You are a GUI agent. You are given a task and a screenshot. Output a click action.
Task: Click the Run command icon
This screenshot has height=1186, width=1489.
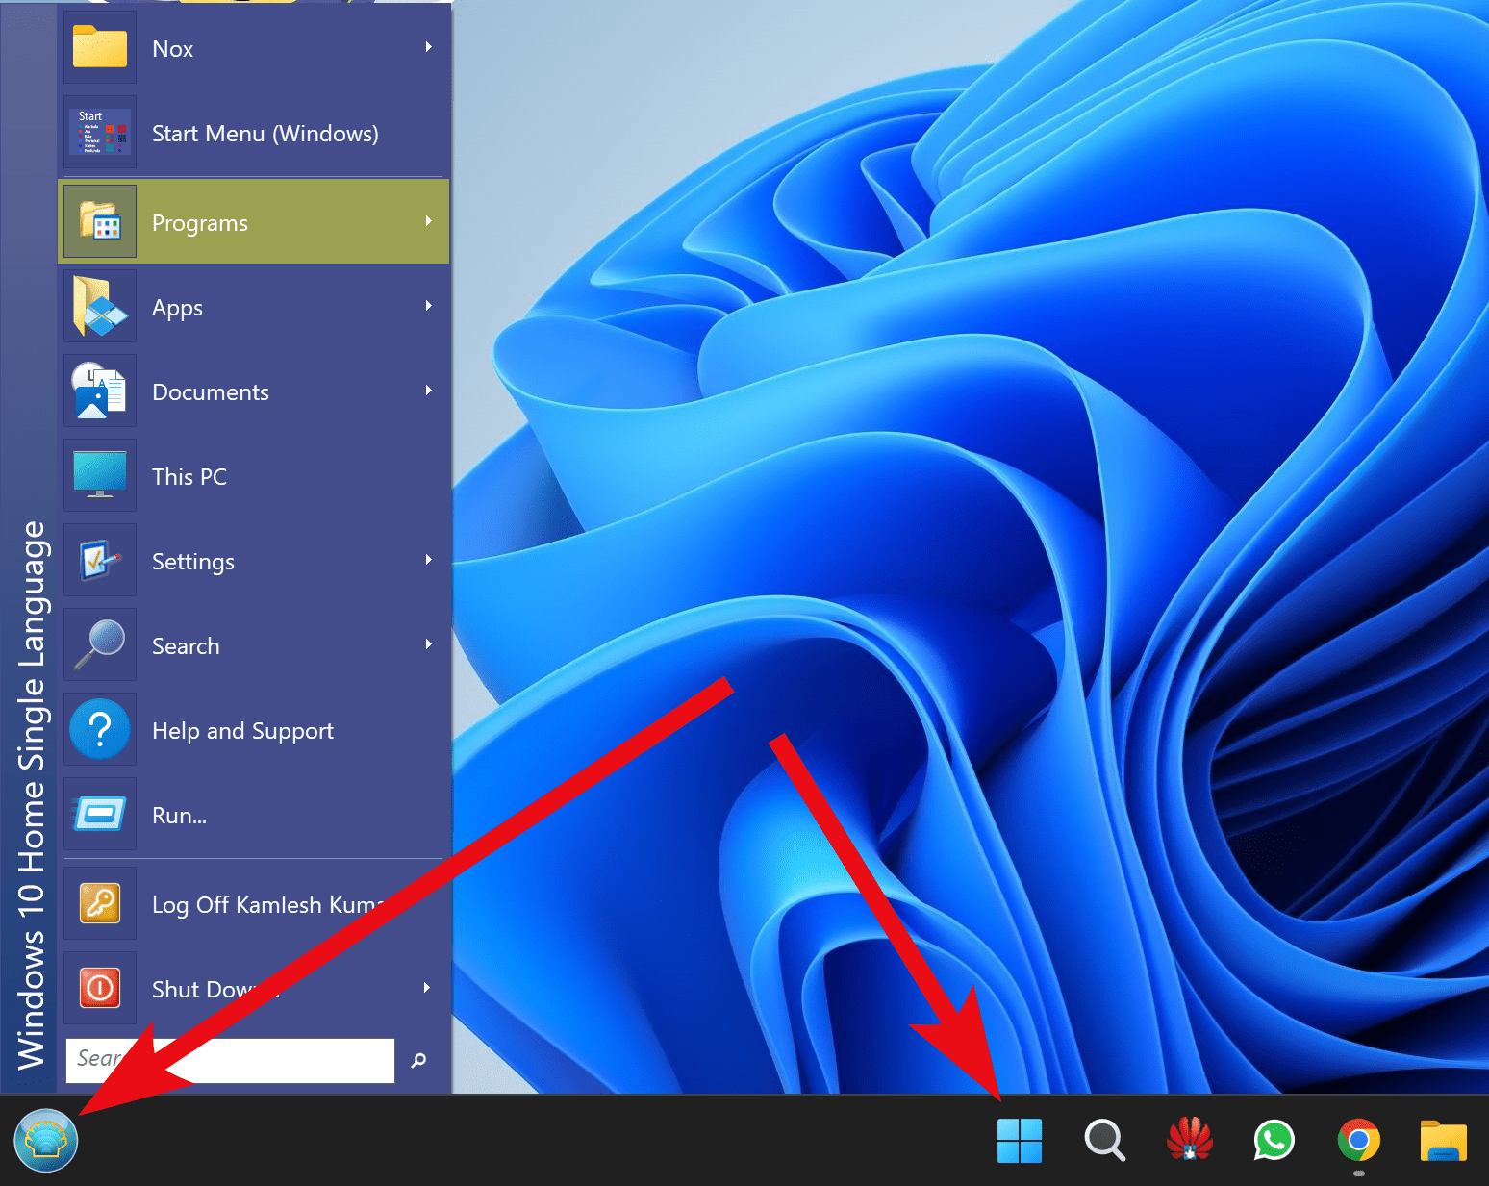pyautogui.click(x=100, y=814)
